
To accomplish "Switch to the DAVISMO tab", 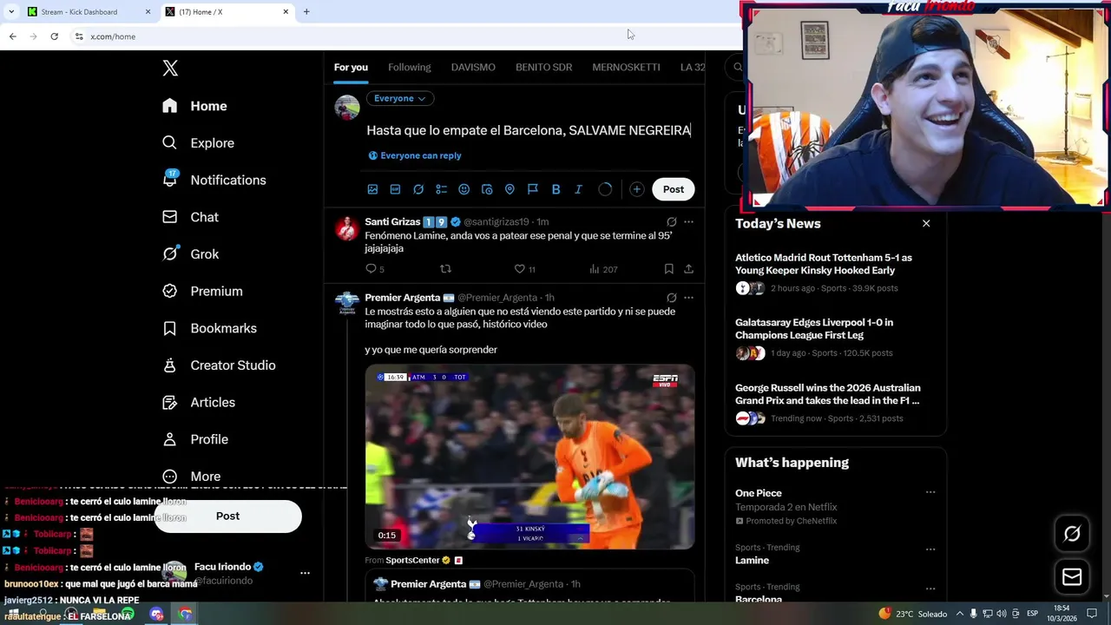I will point(473,67).
